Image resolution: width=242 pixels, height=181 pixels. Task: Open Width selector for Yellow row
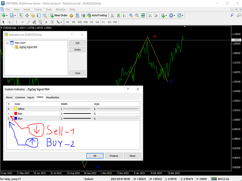tap(76, 109)
